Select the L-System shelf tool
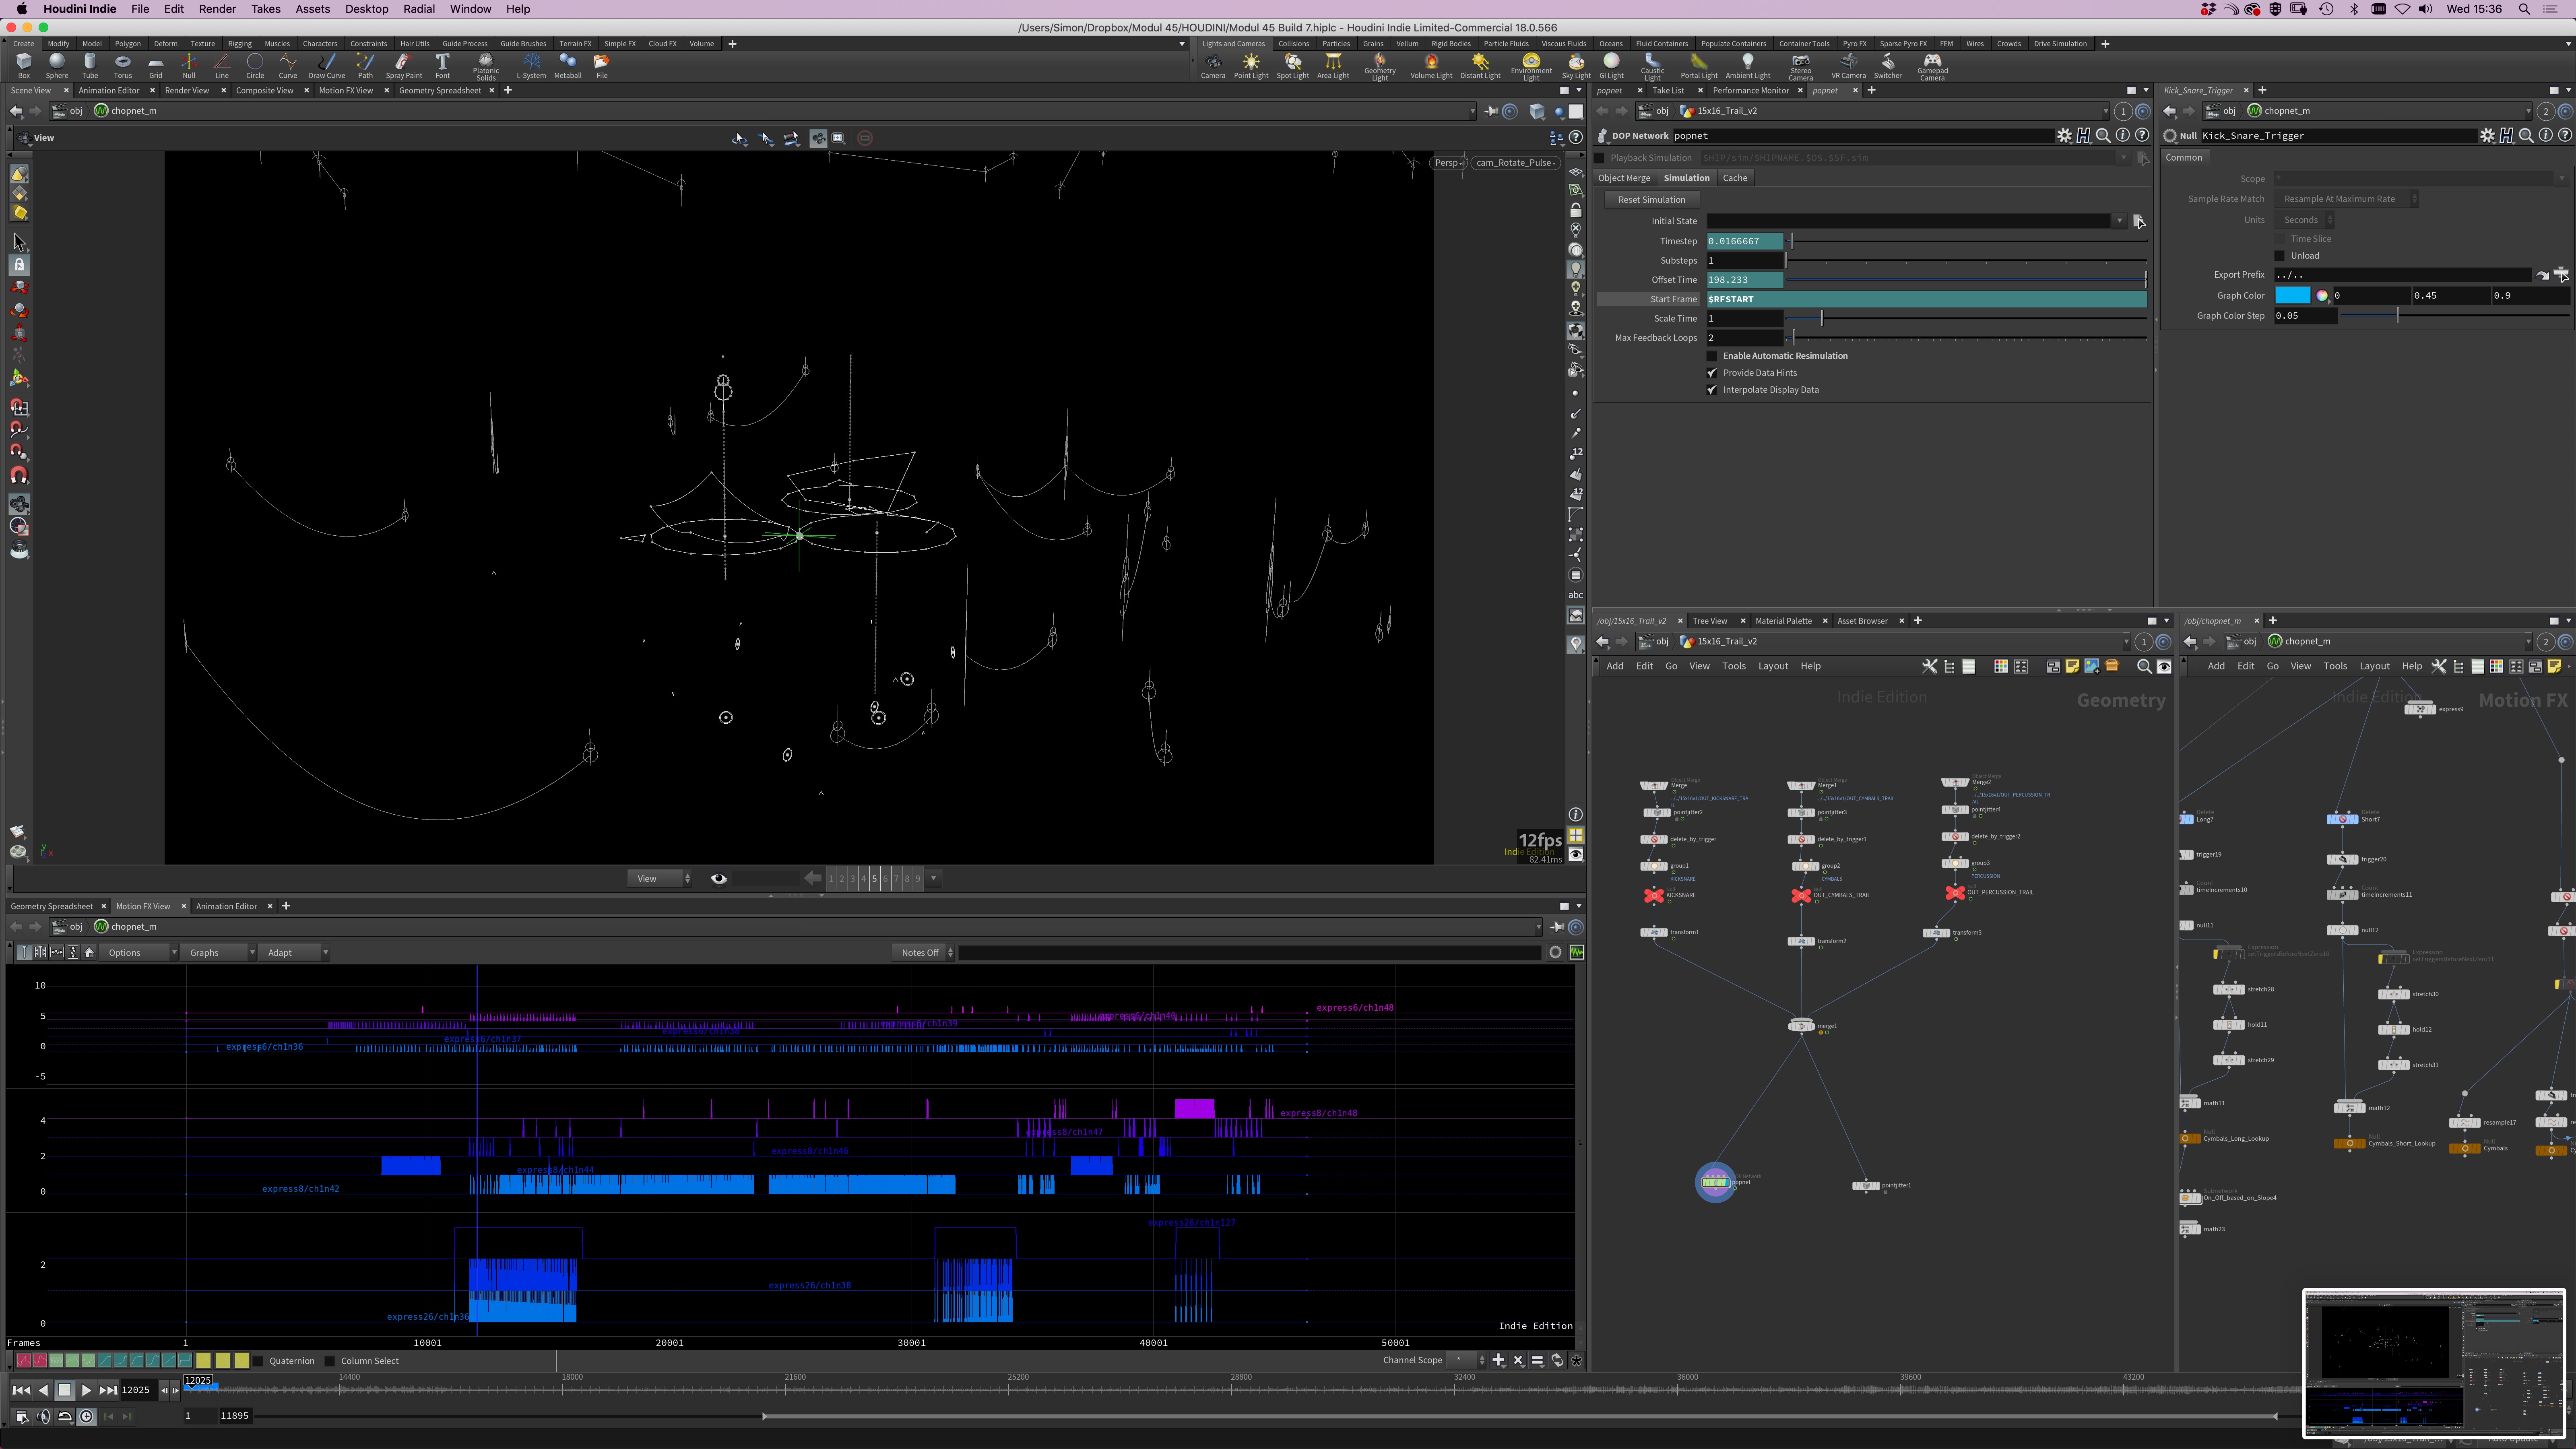This screenshot has width=2576, height=1449. [531, 66]
